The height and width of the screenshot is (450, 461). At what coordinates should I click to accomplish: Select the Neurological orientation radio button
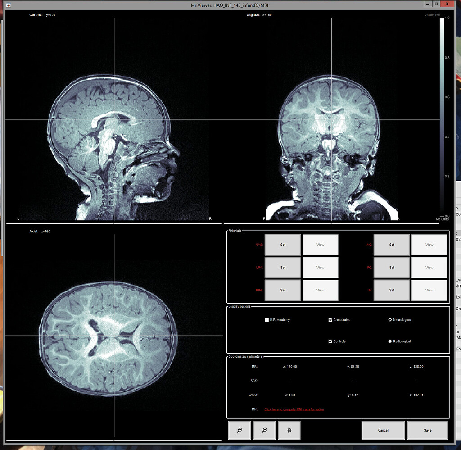coord(390,320)
